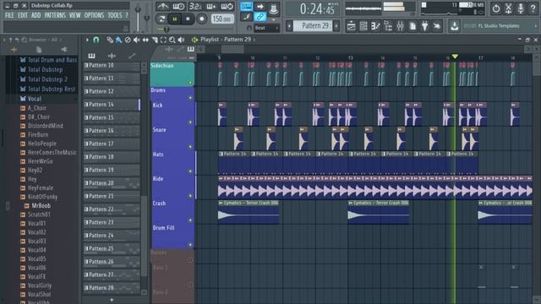Toggle loop recording icon
The image size is (541, 304).
[x=227, y=6]
